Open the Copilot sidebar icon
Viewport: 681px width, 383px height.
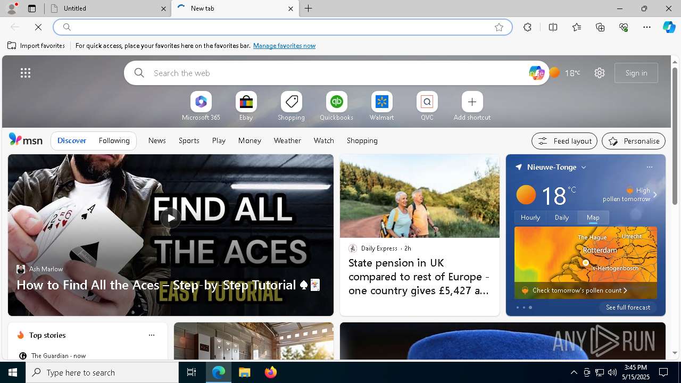(x=669, y=27)
